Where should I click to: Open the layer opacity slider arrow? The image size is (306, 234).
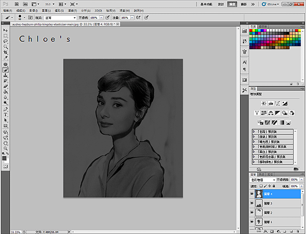[301, 180]
